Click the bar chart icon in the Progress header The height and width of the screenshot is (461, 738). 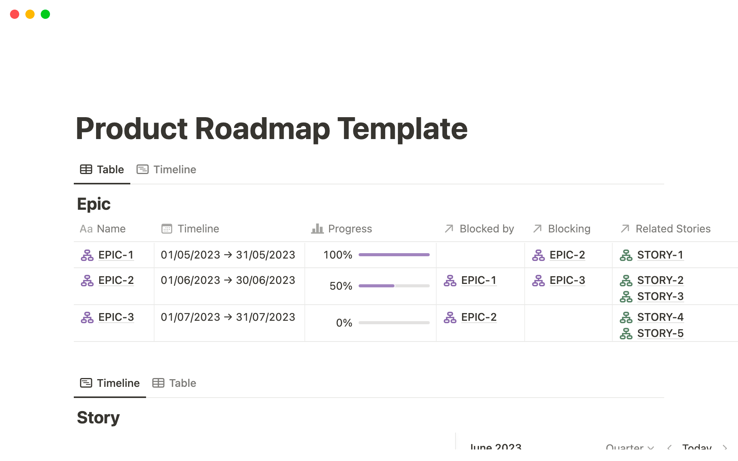pos(317,229)
